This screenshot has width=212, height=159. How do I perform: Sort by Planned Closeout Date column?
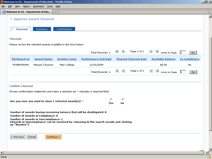132,59
